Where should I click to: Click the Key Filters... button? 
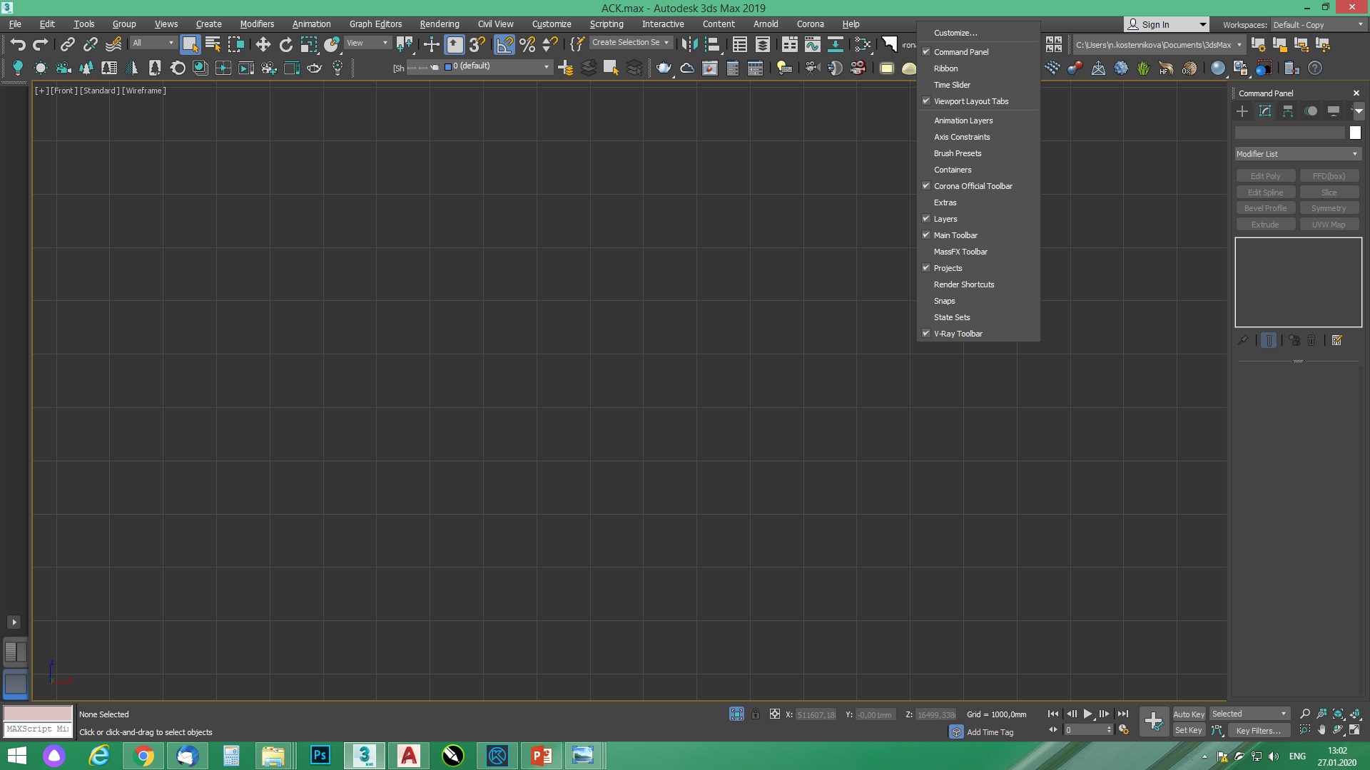pos(1258,730)
